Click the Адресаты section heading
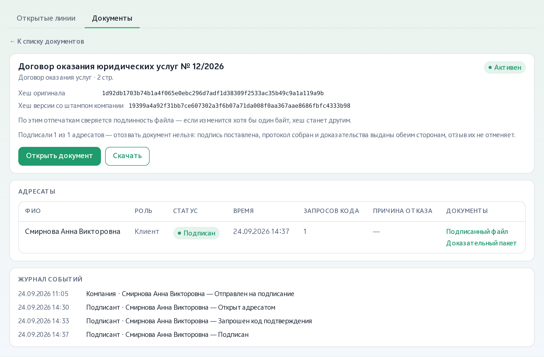This screenshot has height=357, width=544. (37, 192)
